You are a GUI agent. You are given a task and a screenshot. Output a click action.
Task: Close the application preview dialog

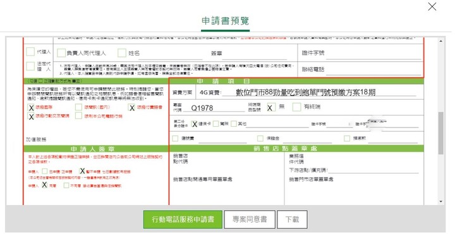click(432, 6)
